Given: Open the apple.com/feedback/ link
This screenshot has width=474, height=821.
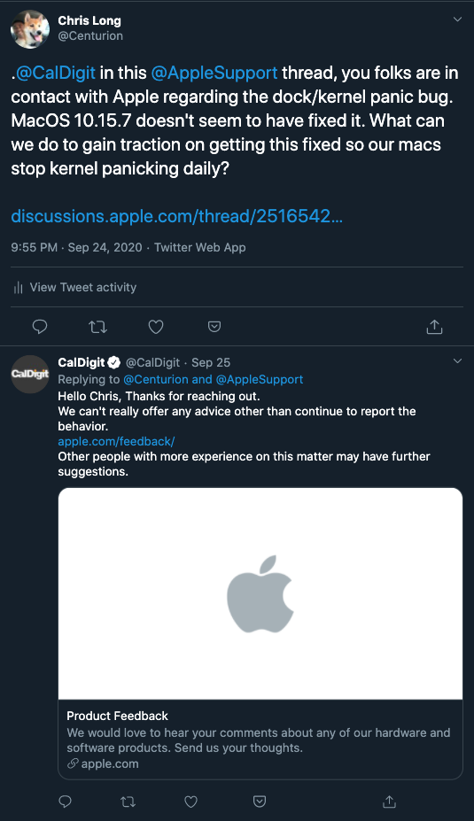Looking at the screenshot, I should pos(116,441).
